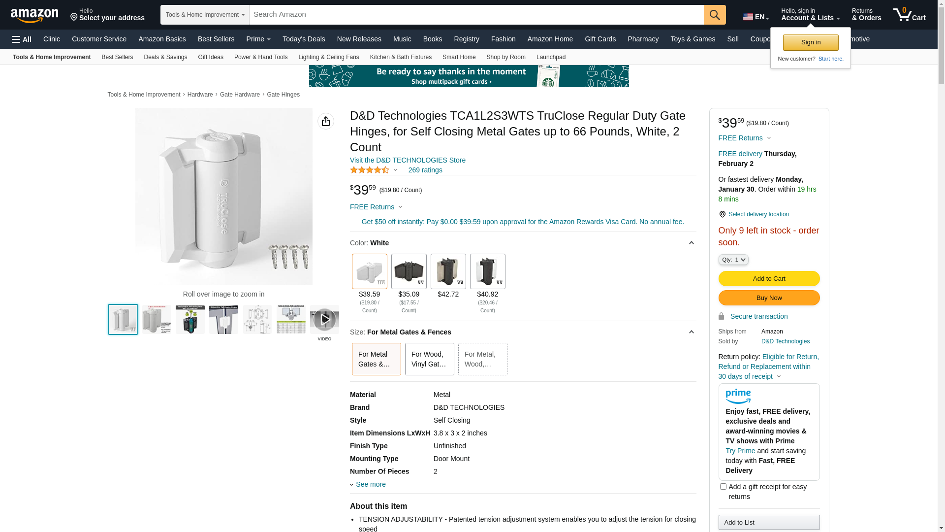Click the share icon beside product image
Image resolution: width=945 pixels, height=532 pixels.
(326, 121)
